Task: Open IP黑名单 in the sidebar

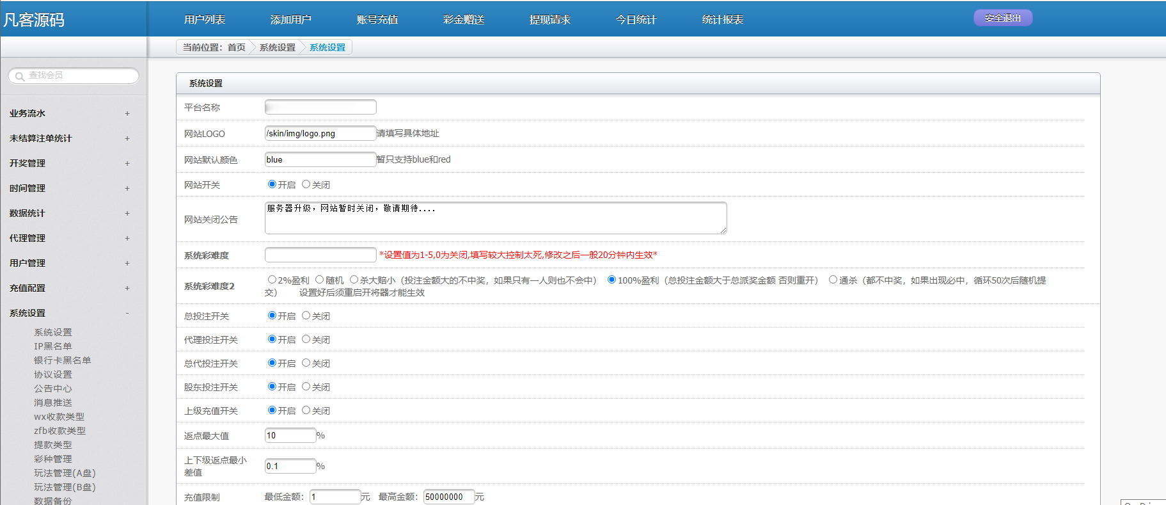Action: click(53, 346)
